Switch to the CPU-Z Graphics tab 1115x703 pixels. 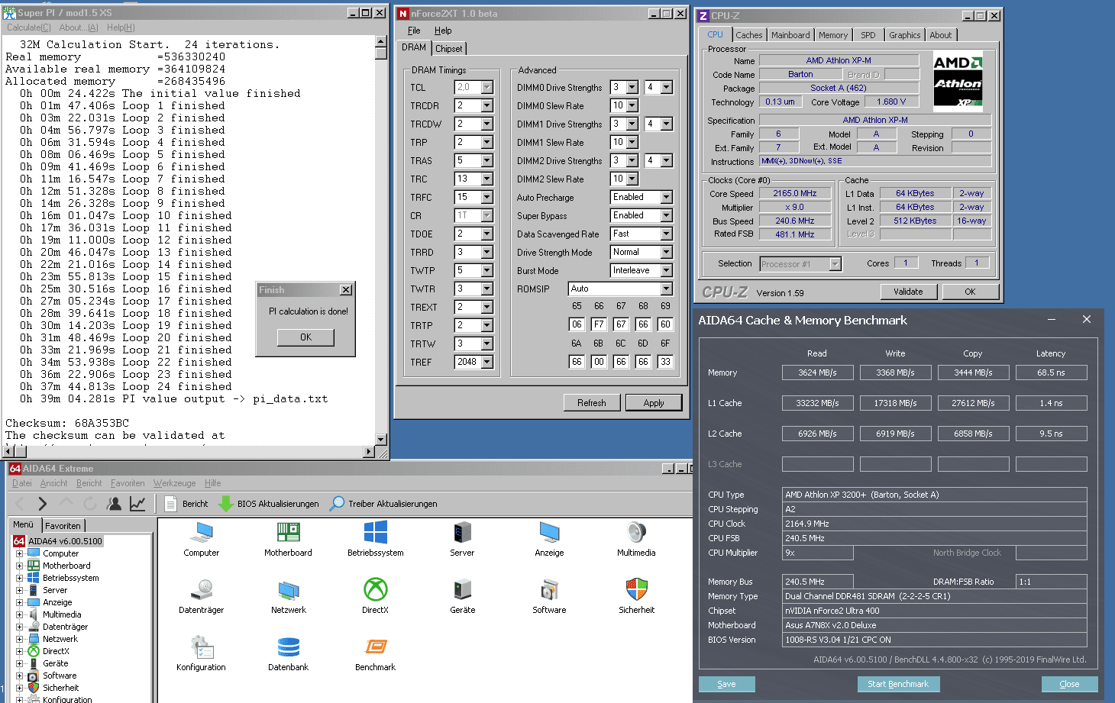tap(904, 35)
